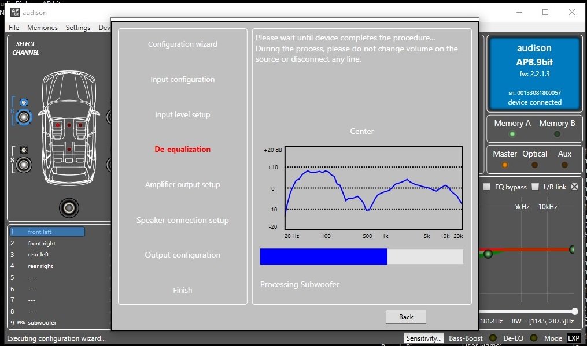587x346 pixels.
Task: Select the front left woofer speaker icon
Action: (24, 117)
